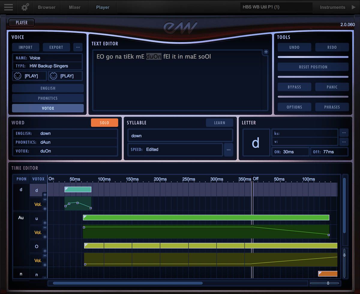The image size is (360, 294).
Task: Click the plus button below the d Vol. label
Action: pos(45,209)
